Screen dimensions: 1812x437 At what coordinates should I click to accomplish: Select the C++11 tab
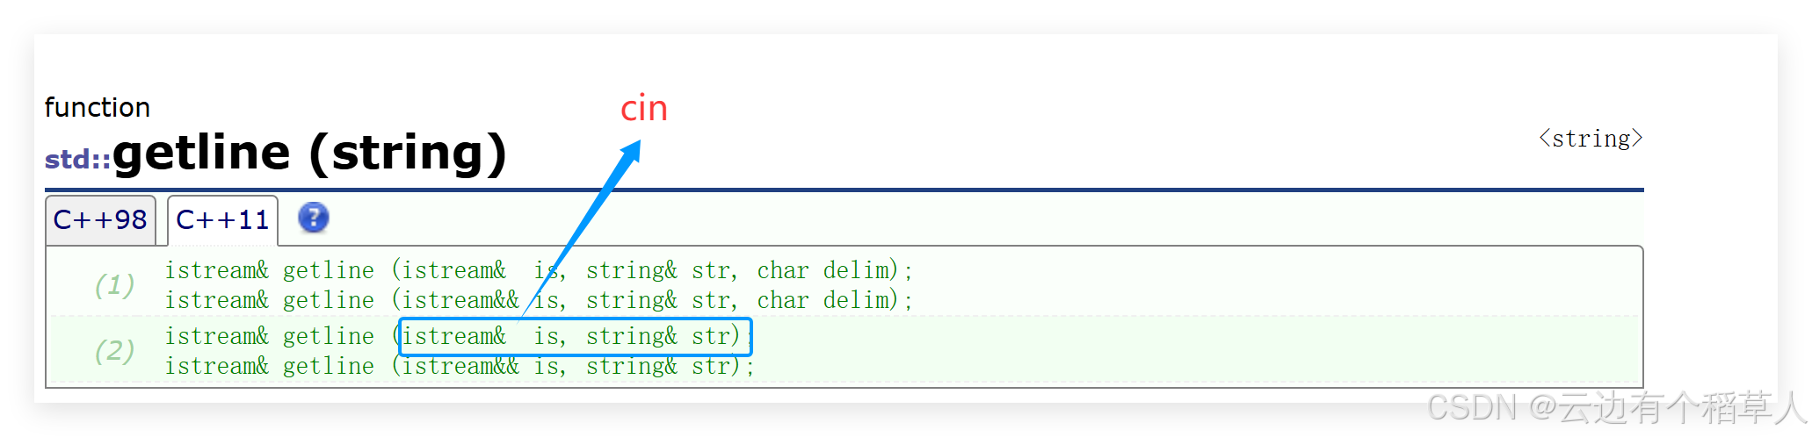pyautogui.click(x=222, y=220)
